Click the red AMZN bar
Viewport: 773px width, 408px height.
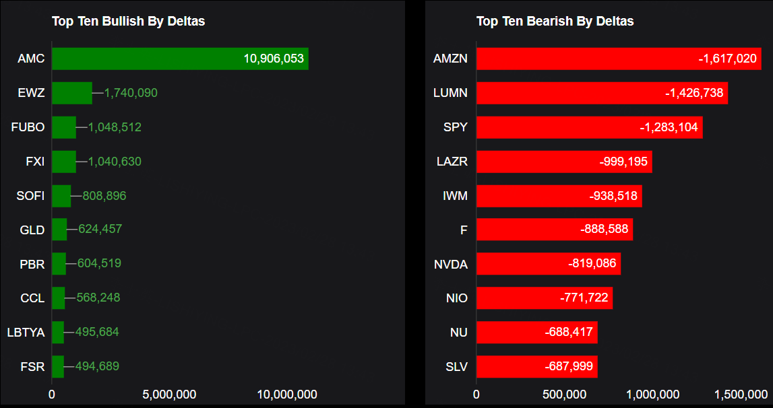(x=619, y=59)
